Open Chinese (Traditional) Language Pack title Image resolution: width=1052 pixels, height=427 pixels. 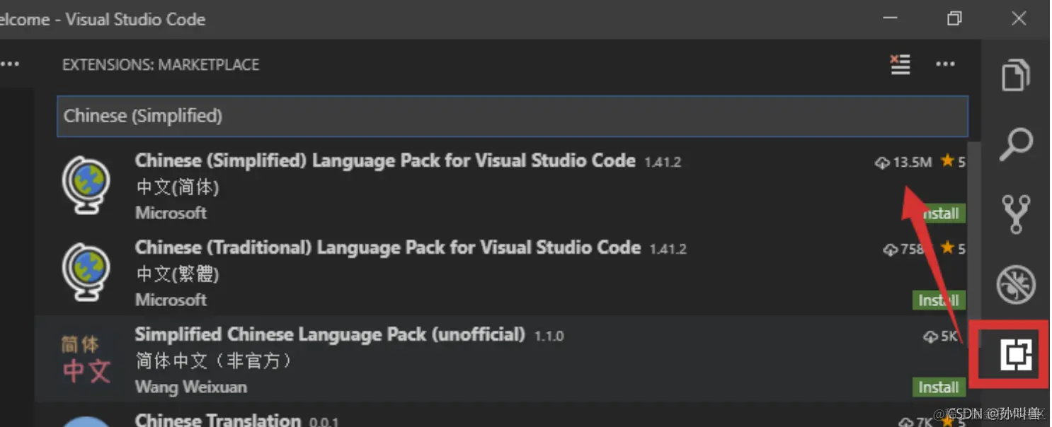(x=388, y=247)
